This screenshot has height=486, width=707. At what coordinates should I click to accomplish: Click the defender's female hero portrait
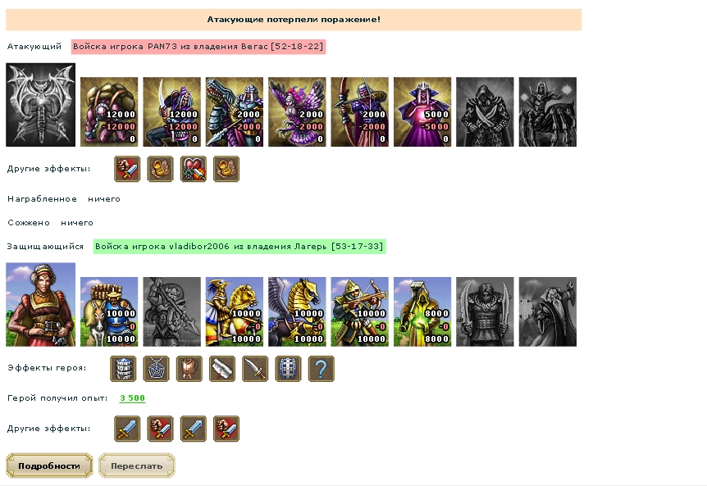click(40, 305)
